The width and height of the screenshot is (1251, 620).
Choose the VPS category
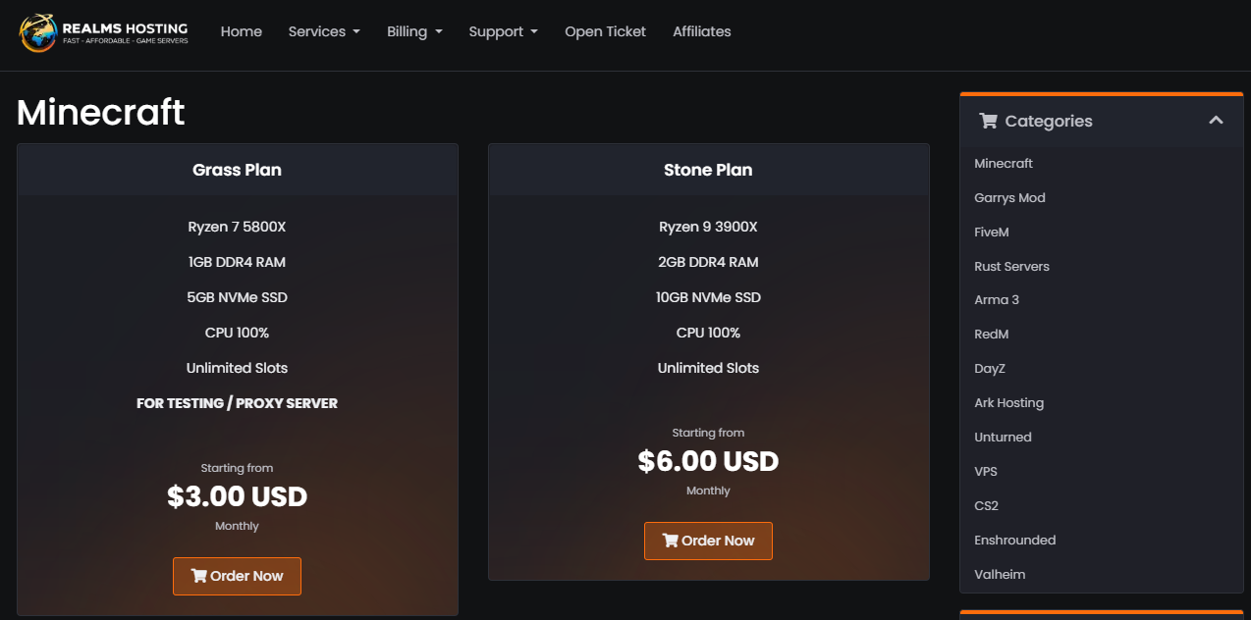click(x=986, y=471)
